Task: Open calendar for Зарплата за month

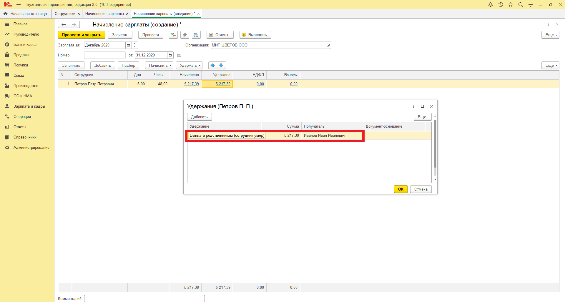Action: click(128, 45)
